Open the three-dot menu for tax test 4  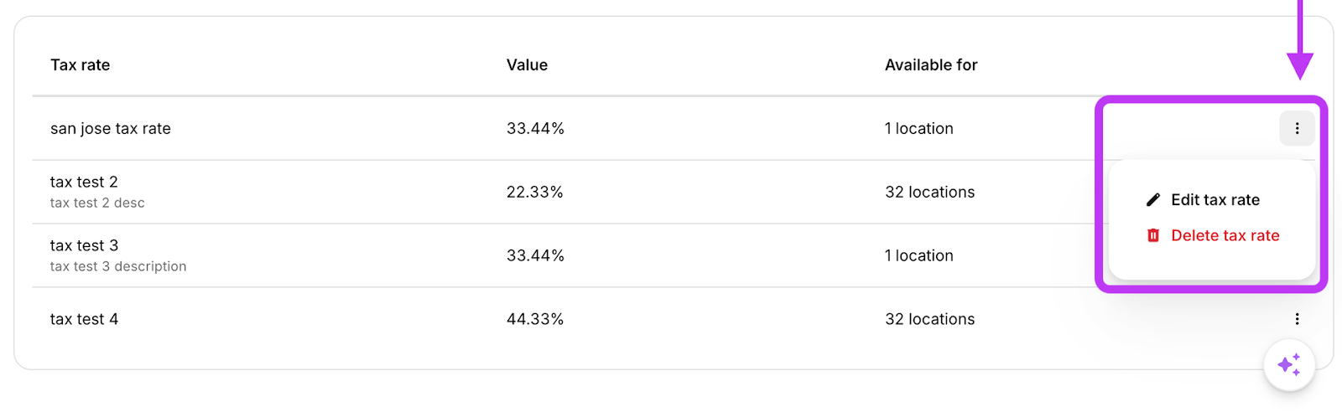(x=1297, y=319)
